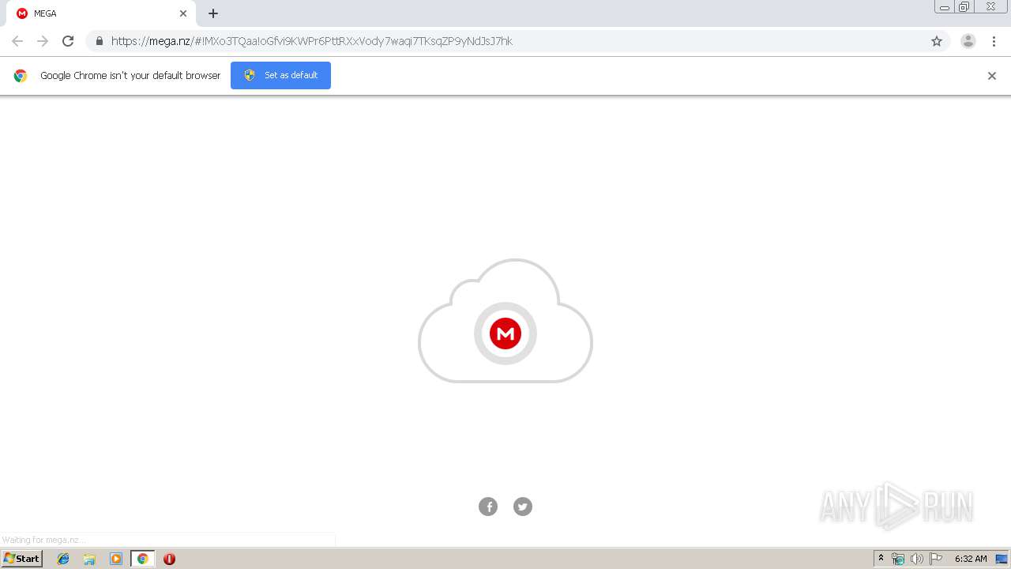Image resolution: width=1011 pixels, height=569 pixels.
Task: Click the Chrome logo in the infobar
Action: pyautogui.click(x=21, y=76)
